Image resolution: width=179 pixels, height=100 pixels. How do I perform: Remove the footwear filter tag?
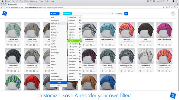[71, 14]
